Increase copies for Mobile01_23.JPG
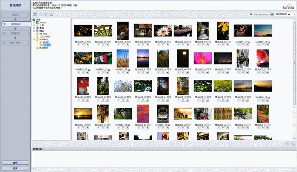The width and height of the screenshot is (297, 172). (x=87, y=45)
